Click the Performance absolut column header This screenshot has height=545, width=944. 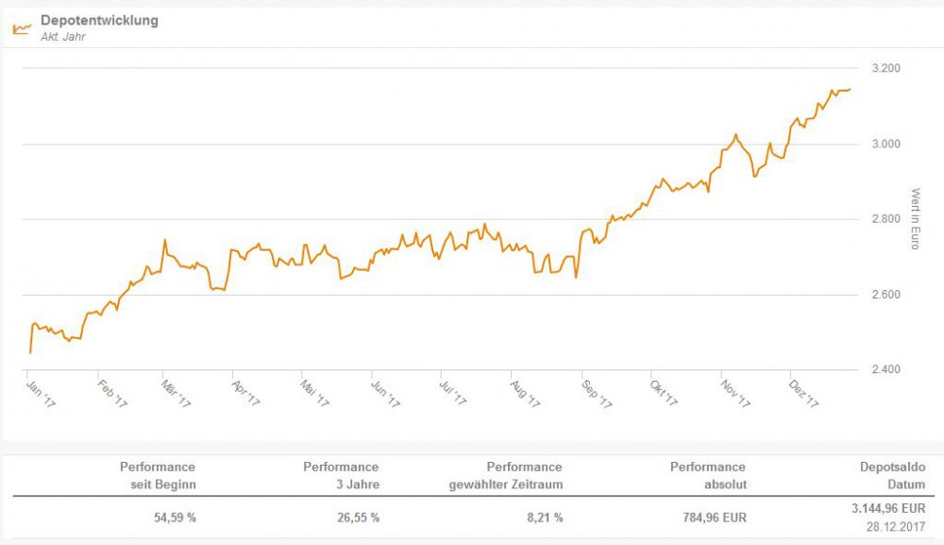tap(707, 475)
